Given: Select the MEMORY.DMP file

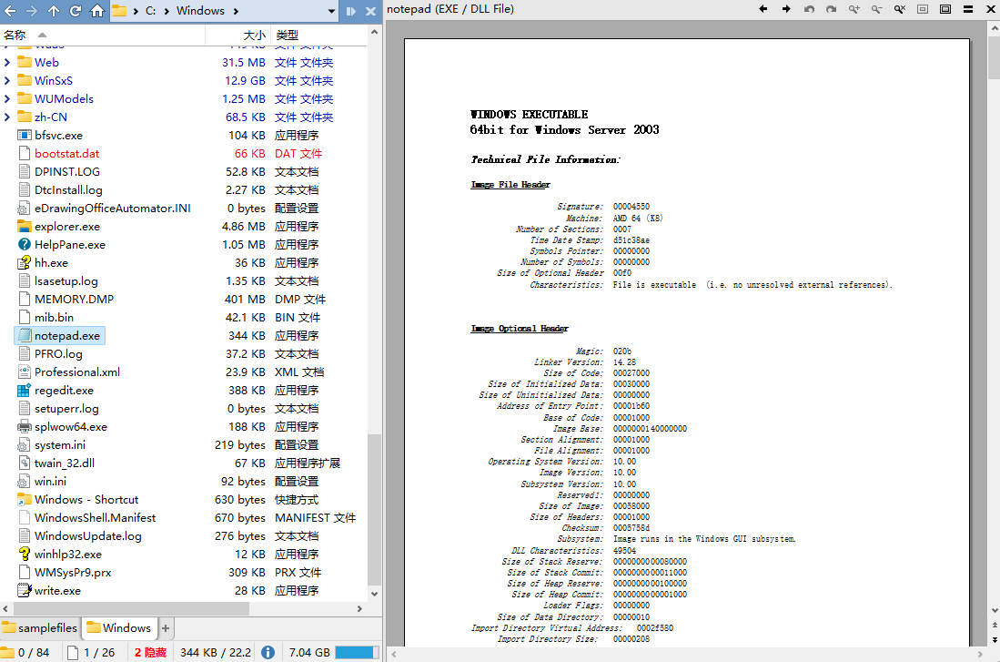Looking at the screenshot, I should (x=74, y=300).
